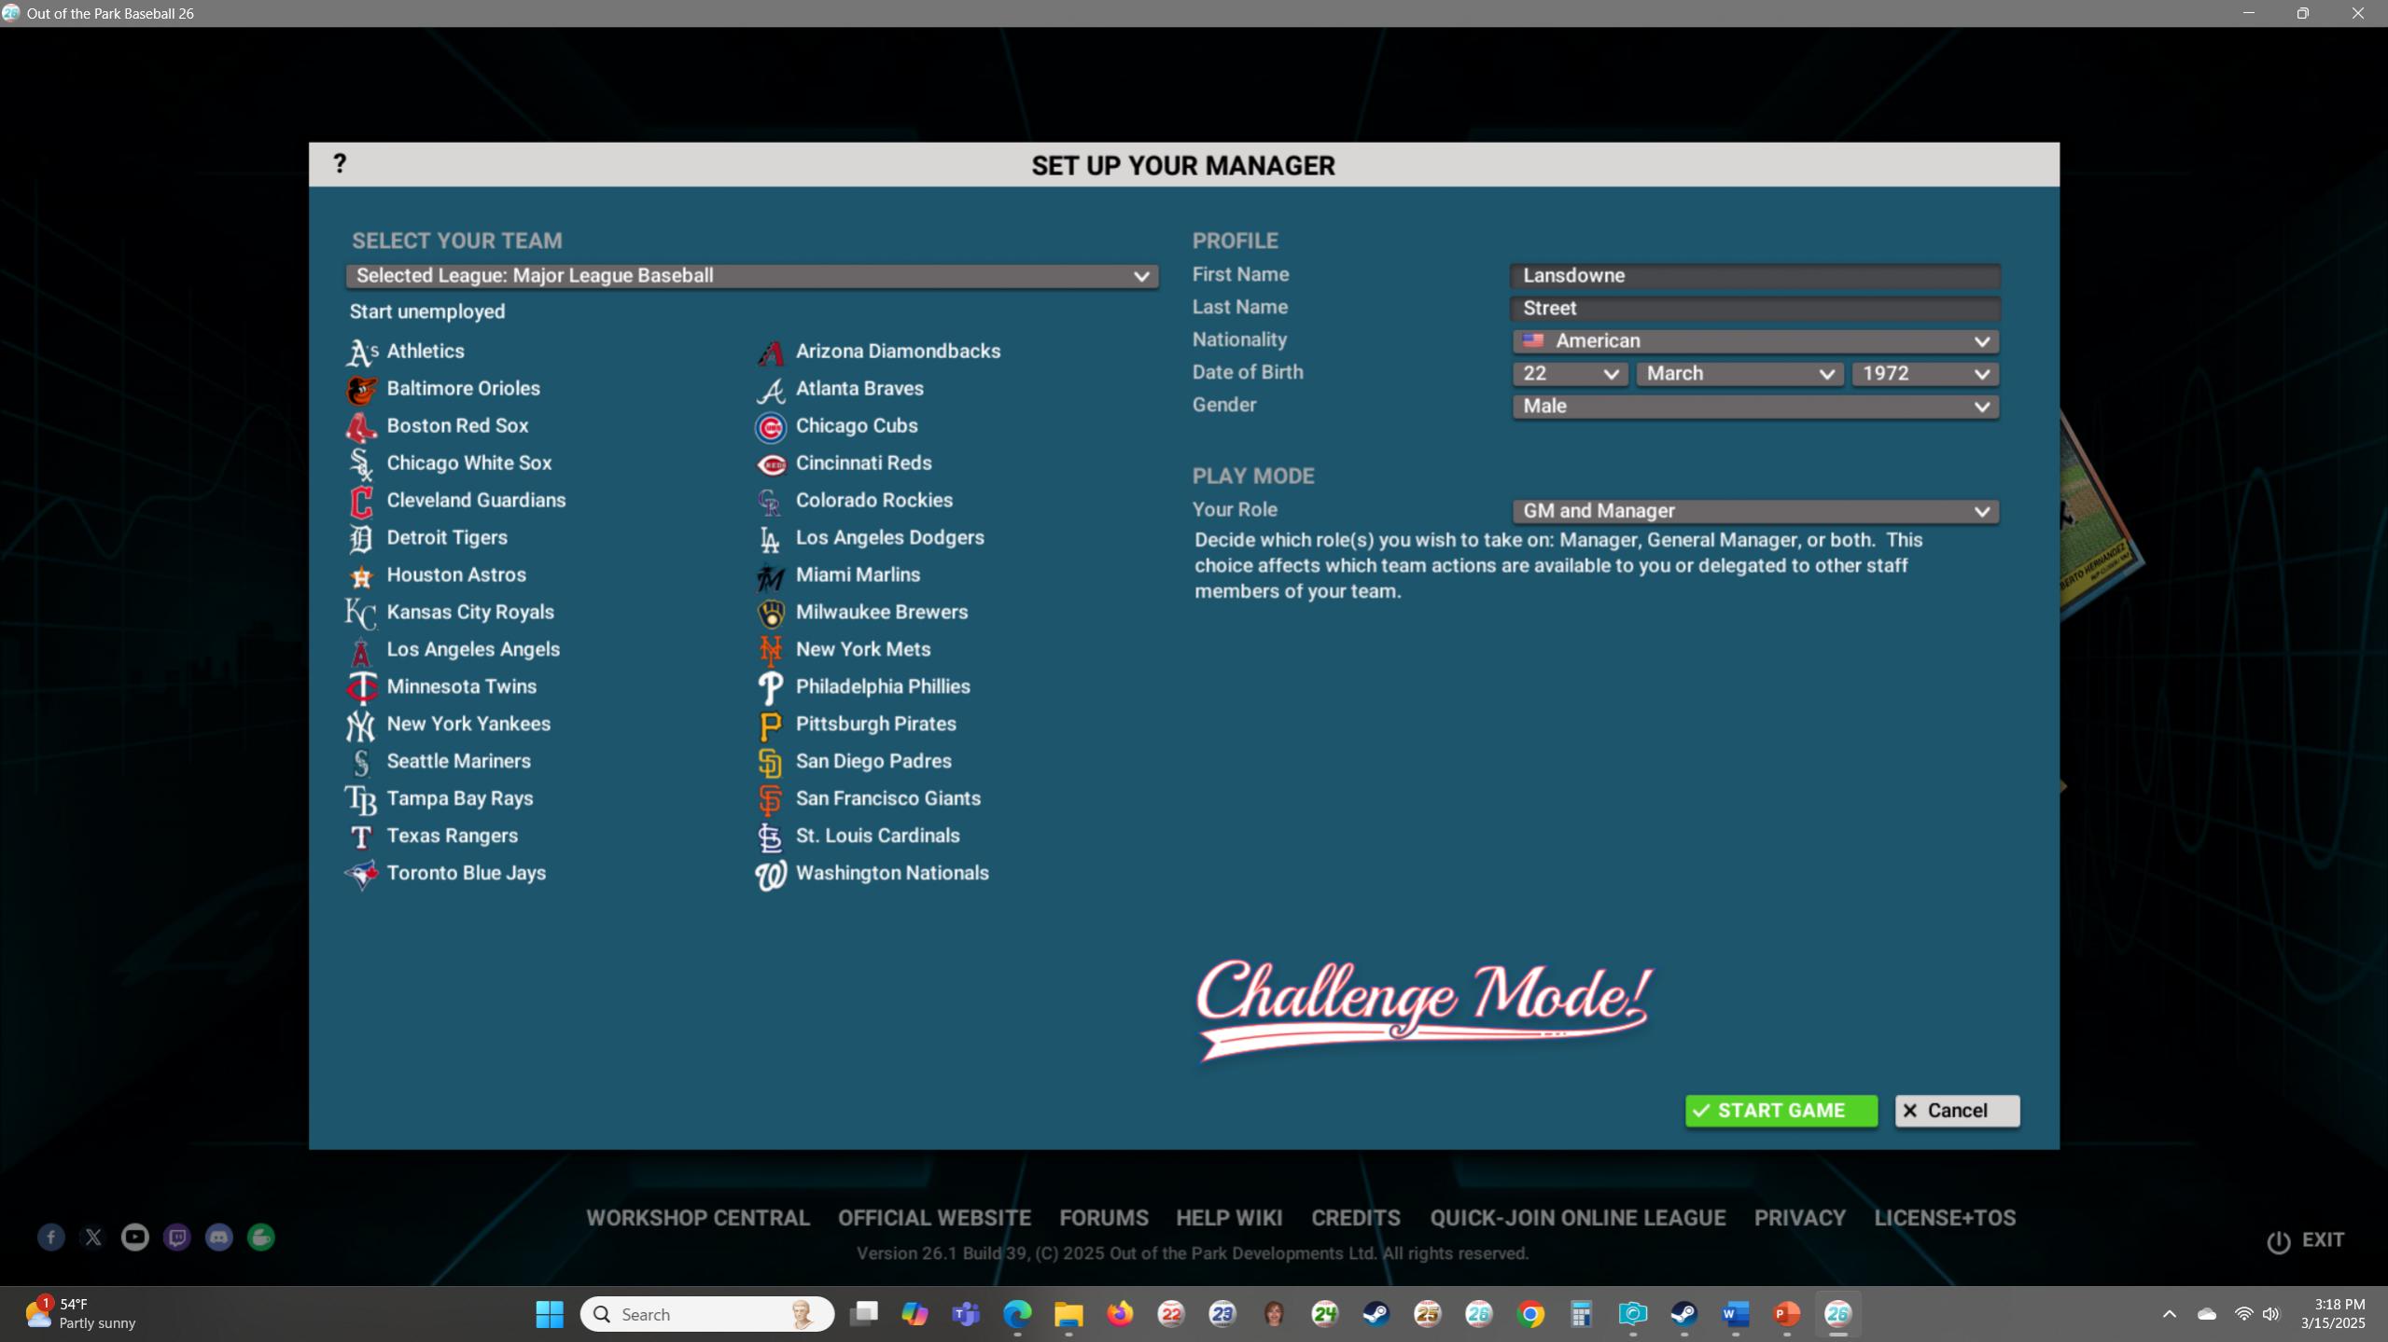Open the HELP WIKI link
This screenshot has width=2388, height=1342.
[1228, 1218]
